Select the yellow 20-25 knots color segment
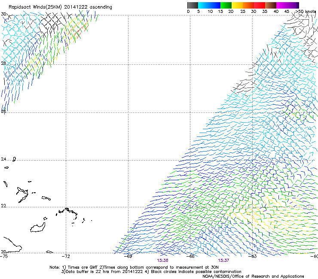Screen dimensions: 318x279 (x=237, y=5)
